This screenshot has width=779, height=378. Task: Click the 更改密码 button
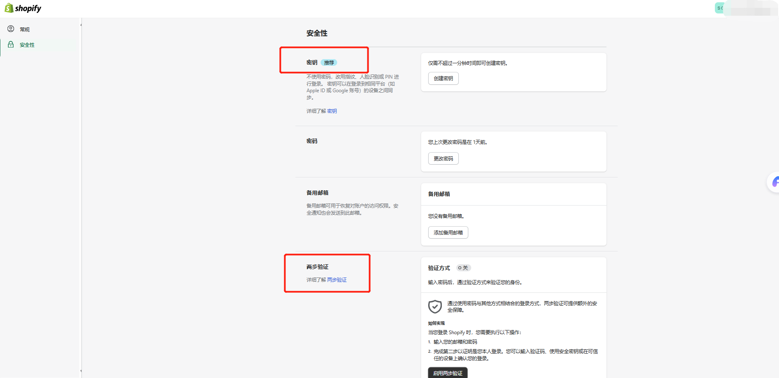pos(443,158)
